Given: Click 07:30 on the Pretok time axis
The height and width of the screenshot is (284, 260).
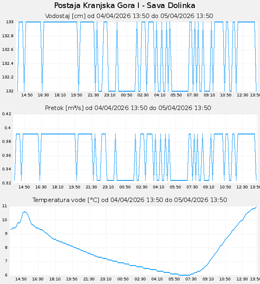Looking at the screenshot, I should pyautogui.click(x=192, y=187).
